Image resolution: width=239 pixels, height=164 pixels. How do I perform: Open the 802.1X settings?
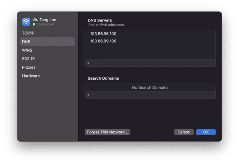click(28, 59)
